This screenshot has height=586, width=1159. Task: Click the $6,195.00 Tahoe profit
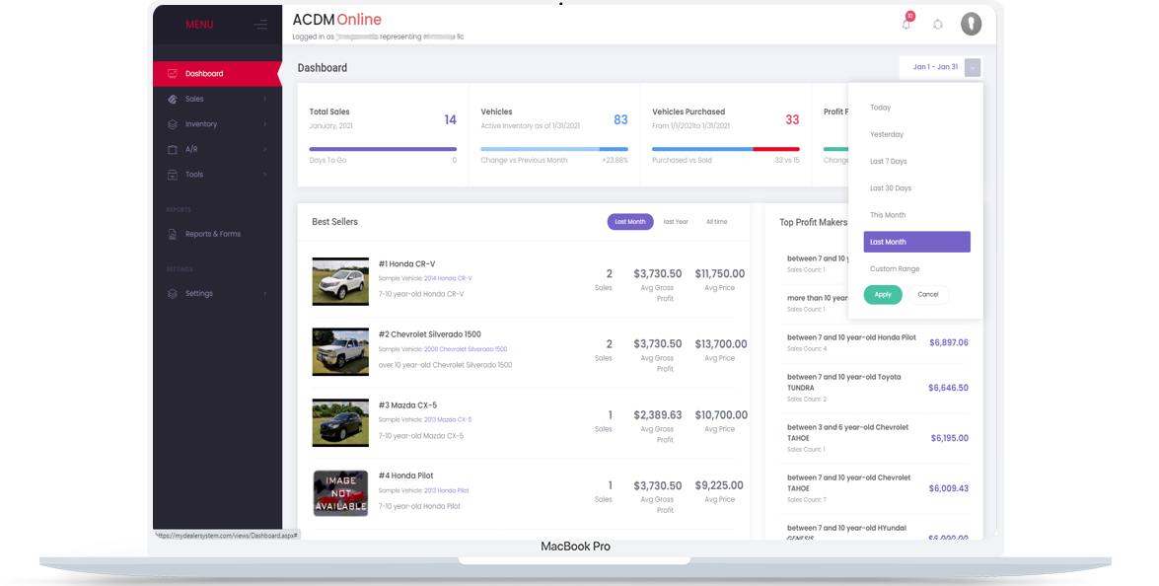(949, 438)
